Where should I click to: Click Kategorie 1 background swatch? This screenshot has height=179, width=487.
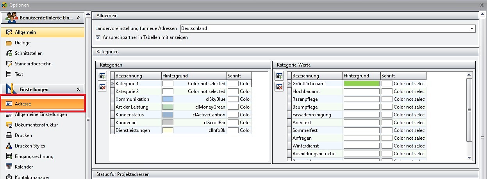pos(168,84)
